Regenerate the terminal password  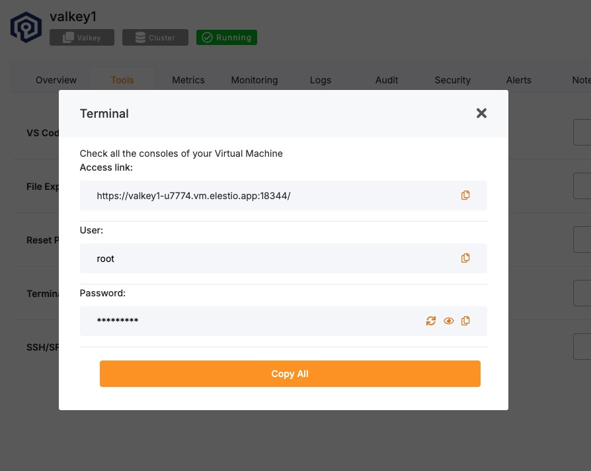tap(431, 321)
